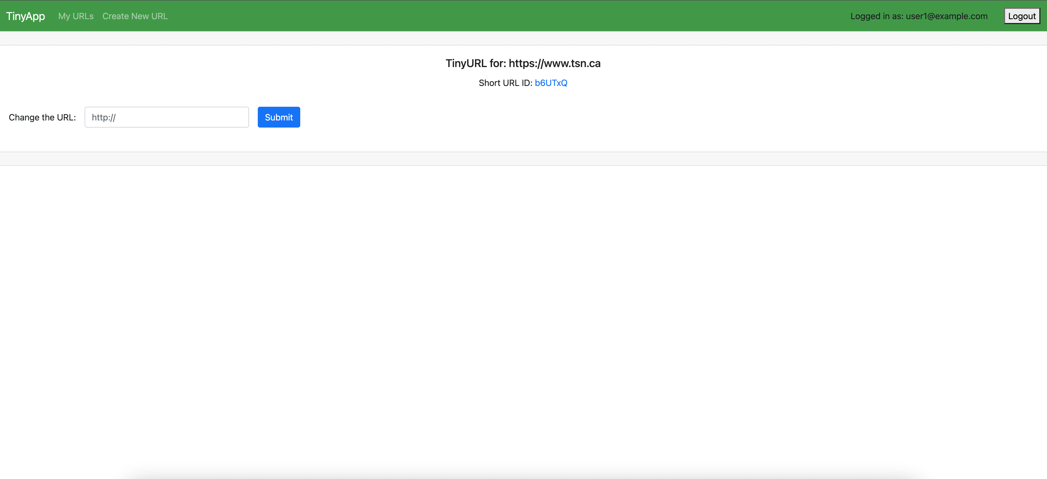The height and width of the screenshot is (479, 1047).
Task: Place cursor in Change the URL textbox
Action: pyautogui.click(x=167, y=117)
